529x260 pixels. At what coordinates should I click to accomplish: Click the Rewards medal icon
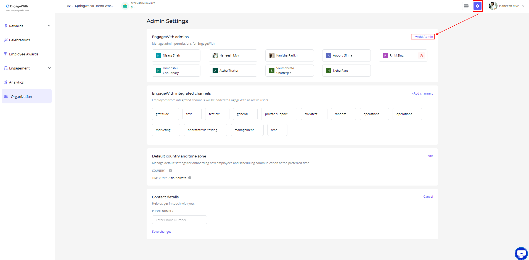[6, 26]
